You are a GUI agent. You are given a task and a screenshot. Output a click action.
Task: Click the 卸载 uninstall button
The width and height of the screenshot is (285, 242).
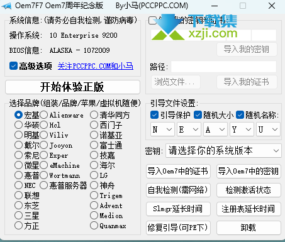click(249, 228)
